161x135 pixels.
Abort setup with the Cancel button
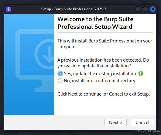142,122
